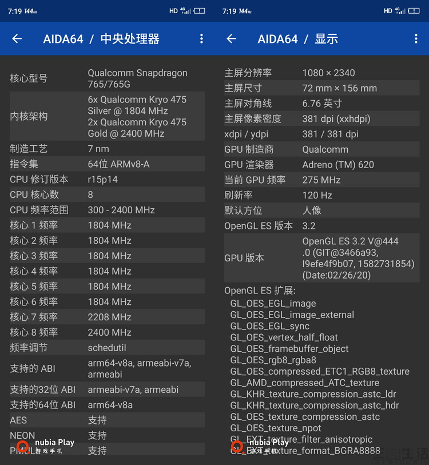Tap battery icon in left status bar
This screenshot has height=465, width=429.
[x=200, y=11]
